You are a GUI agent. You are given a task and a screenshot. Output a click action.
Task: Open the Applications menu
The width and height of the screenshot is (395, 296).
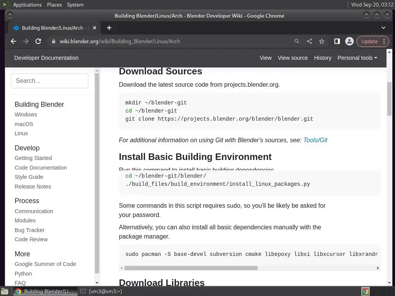(x=27, y=5)
